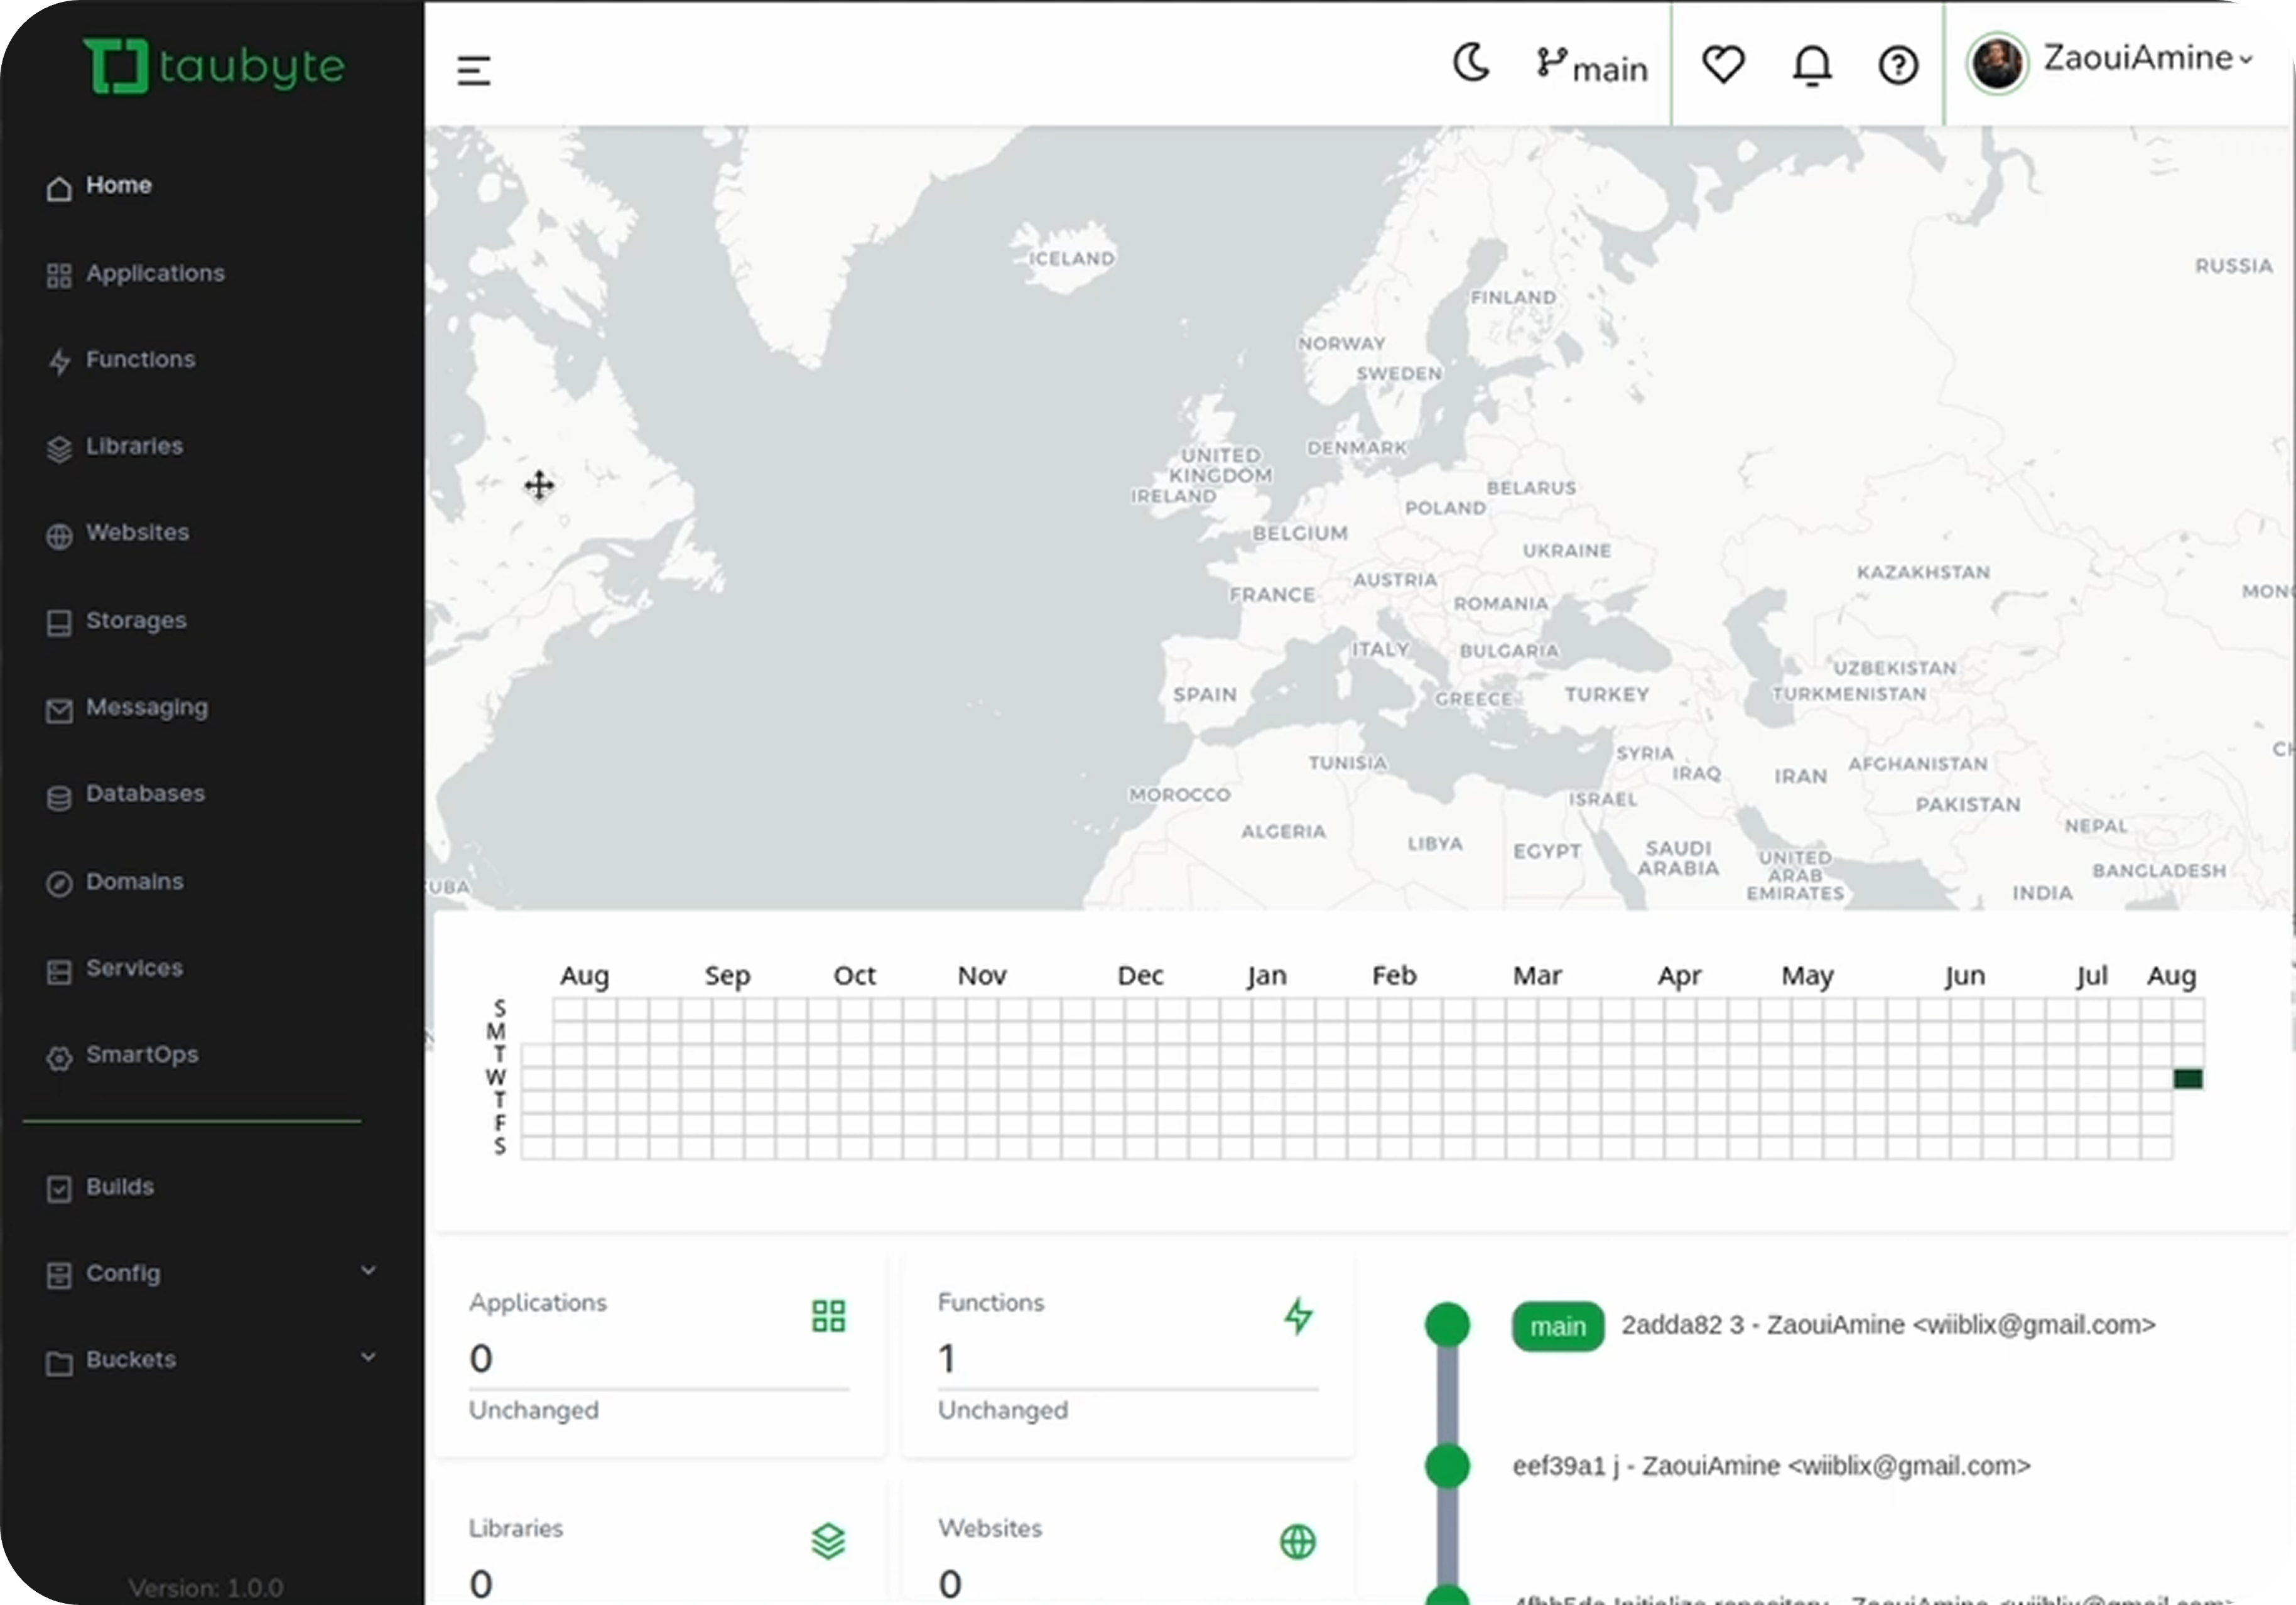Click the Applications grid icon on its card

coord(827,1315)
